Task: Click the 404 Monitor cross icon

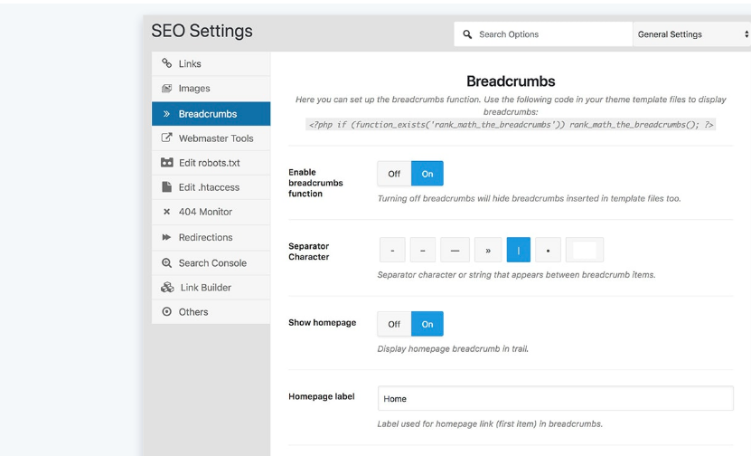Action: 166,212
